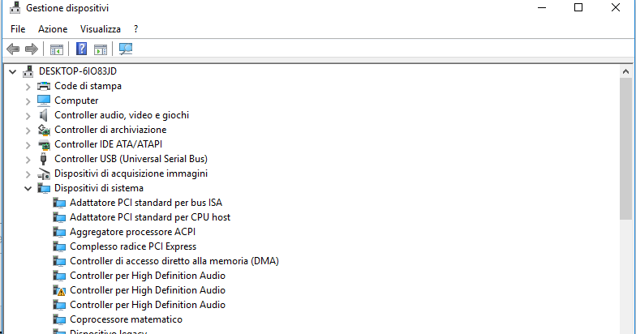Click the blue Help question mark icon
The height and width of the screenshot is (334, 636).
click(82, 49)
